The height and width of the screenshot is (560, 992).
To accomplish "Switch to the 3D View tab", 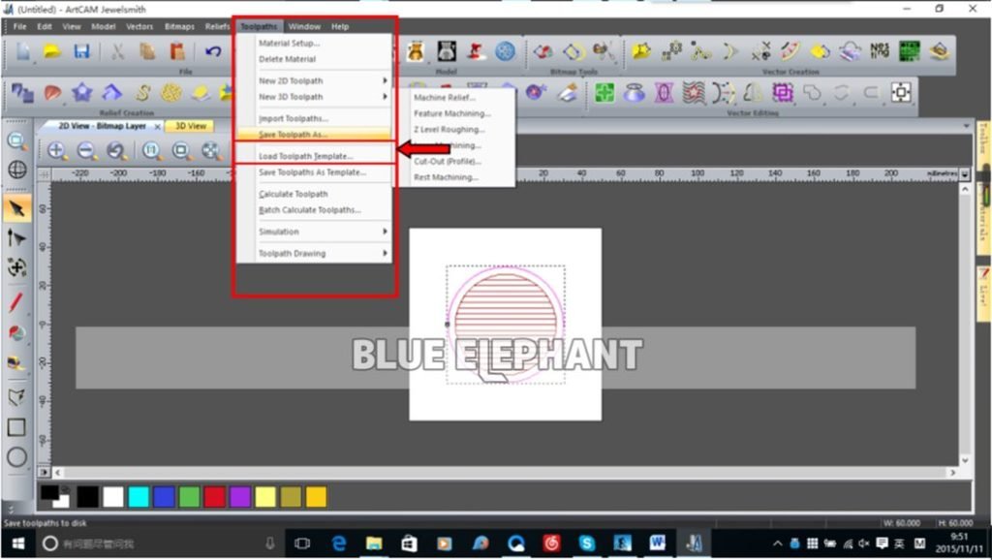I will pyautogui.click(x=191, y=126).
